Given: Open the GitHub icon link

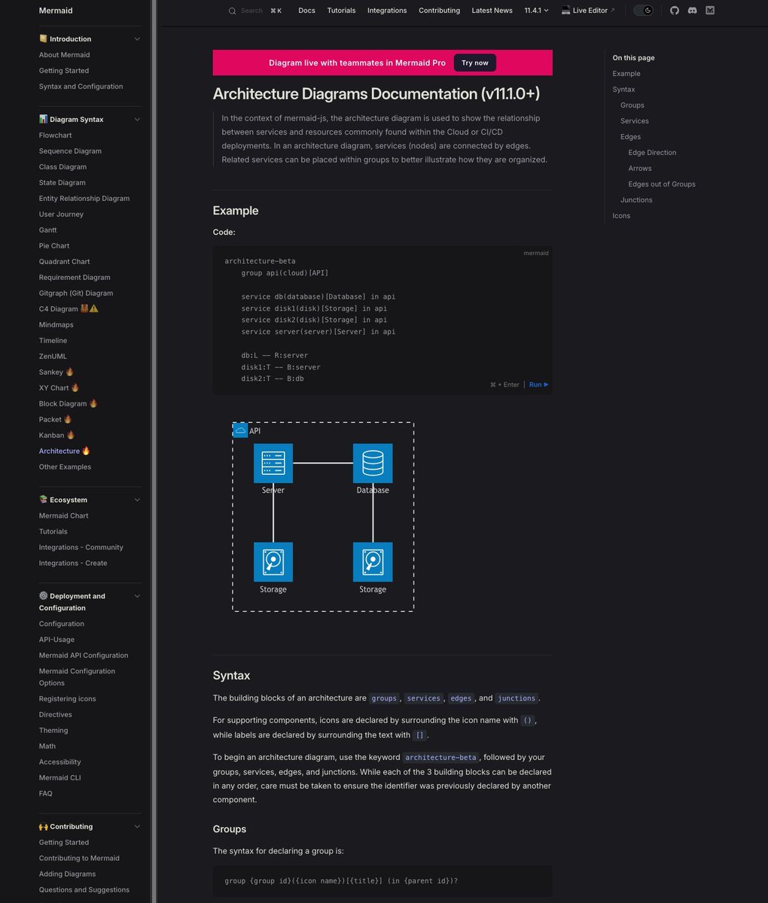Looking at the screenshot, I should tap(675, 11).
